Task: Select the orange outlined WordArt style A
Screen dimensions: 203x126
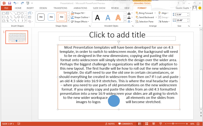Action: pos(118,18)
